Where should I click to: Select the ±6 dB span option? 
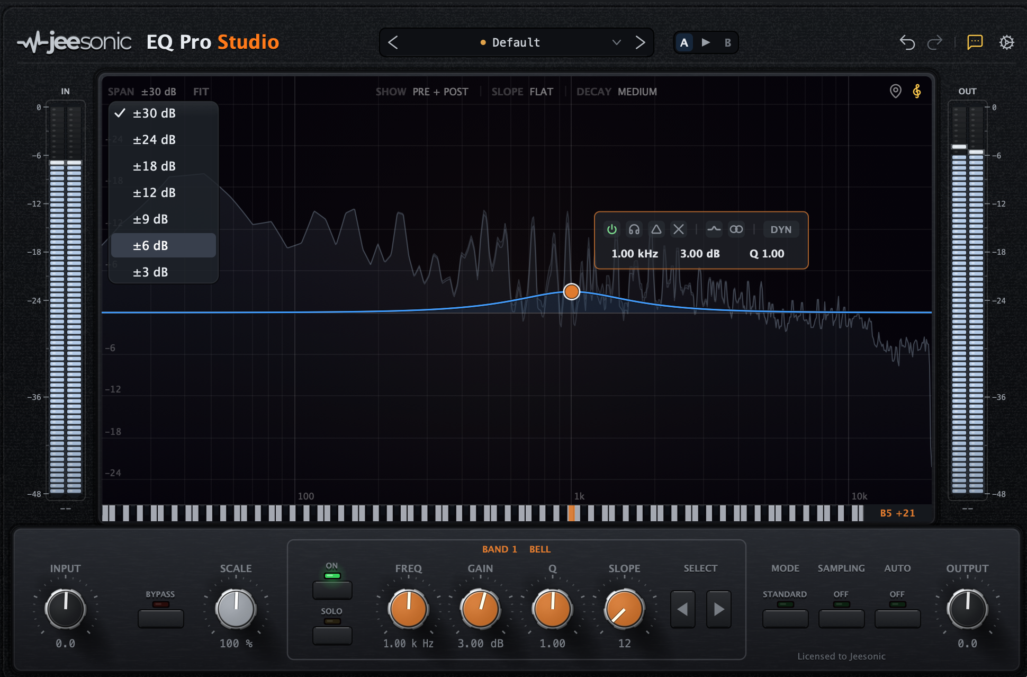point(164,245)
